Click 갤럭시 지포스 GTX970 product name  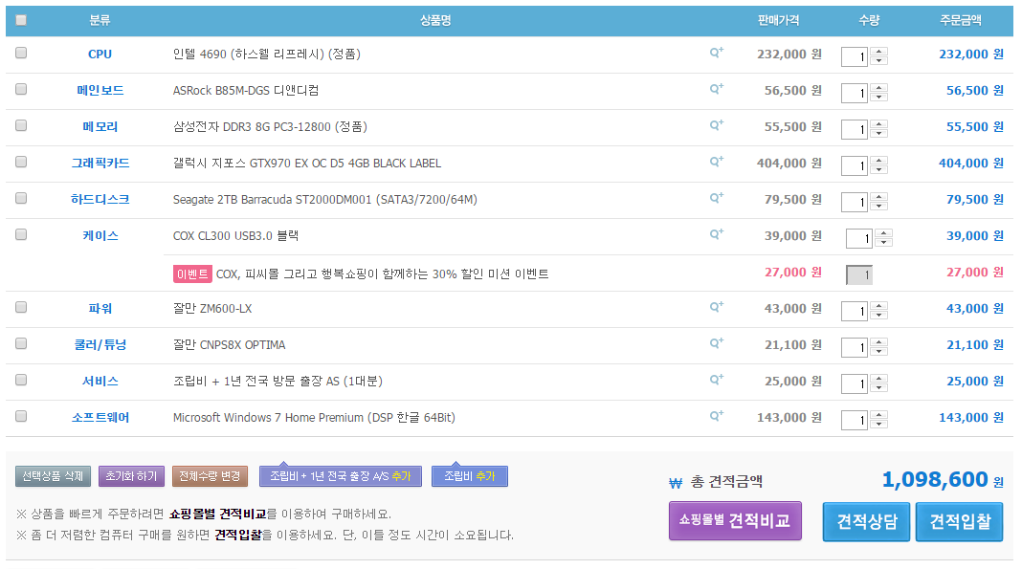coord(307,163)
